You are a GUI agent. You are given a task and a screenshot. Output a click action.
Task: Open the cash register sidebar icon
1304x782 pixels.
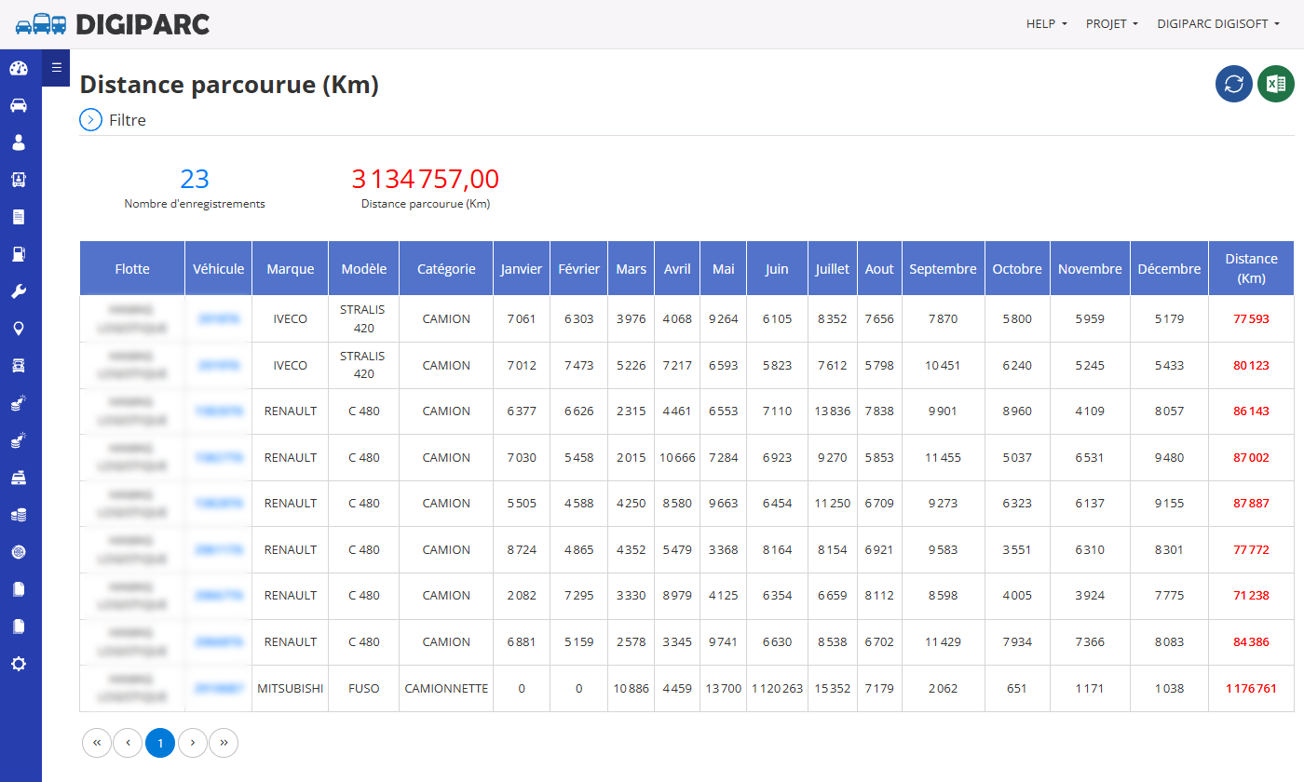click(19, 477)
